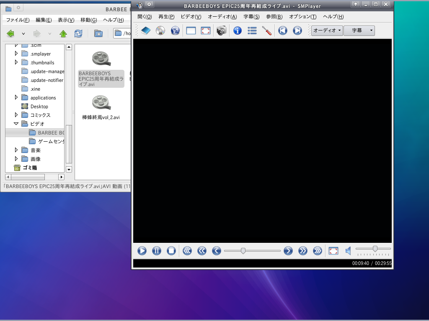
Task: Start playback with the Play button
Action: click(x=142, y=251)
